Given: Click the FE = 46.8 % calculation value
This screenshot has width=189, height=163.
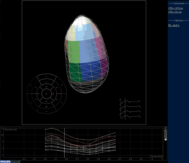Looking at the screenshot, I should (x=174, y=25).
